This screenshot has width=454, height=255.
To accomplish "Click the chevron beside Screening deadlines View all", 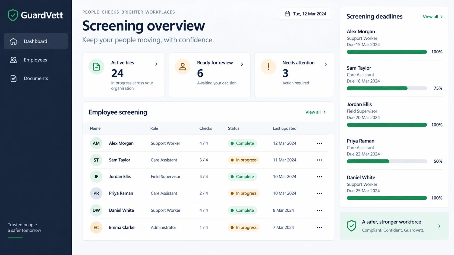I will pos(442,17).
